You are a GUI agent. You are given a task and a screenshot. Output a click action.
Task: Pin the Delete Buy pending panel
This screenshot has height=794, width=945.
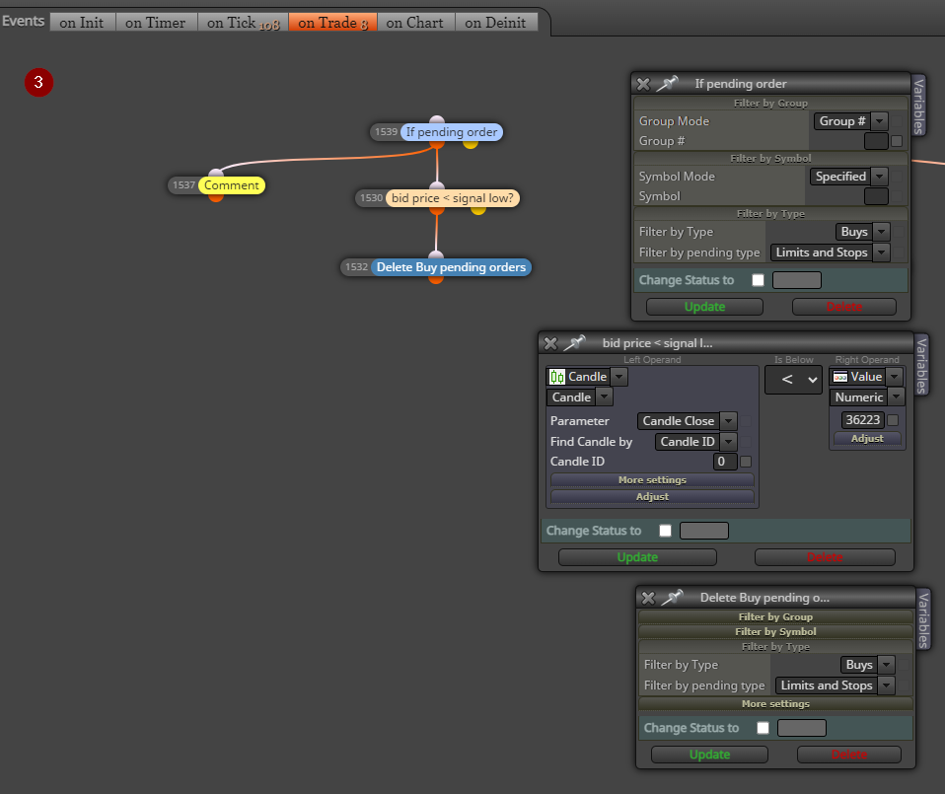tap(672, 598)
